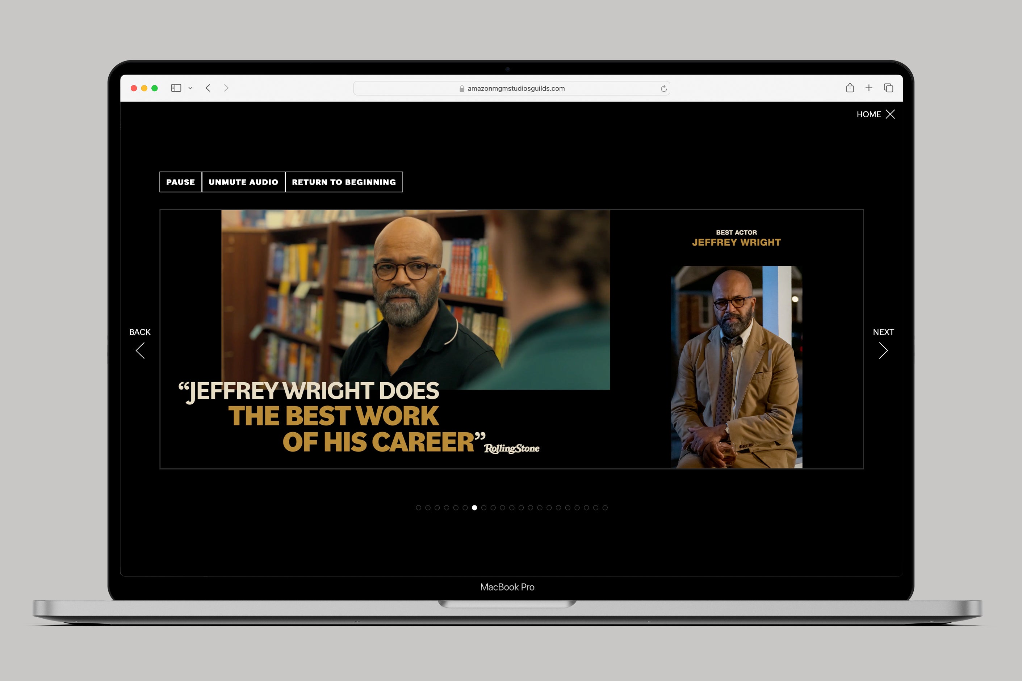Click the X close icon top right

[891, 114]
